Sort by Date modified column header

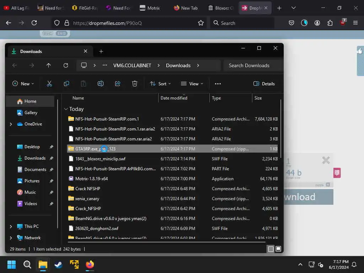[x=184, y=98]
